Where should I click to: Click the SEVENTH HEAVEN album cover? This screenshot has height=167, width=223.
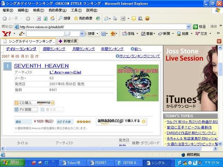[138, 83]
